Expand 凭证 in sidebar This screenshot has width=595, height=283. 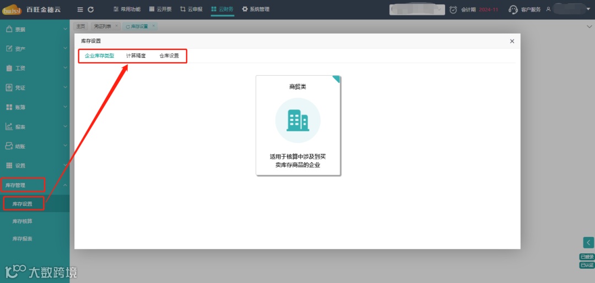35,88
